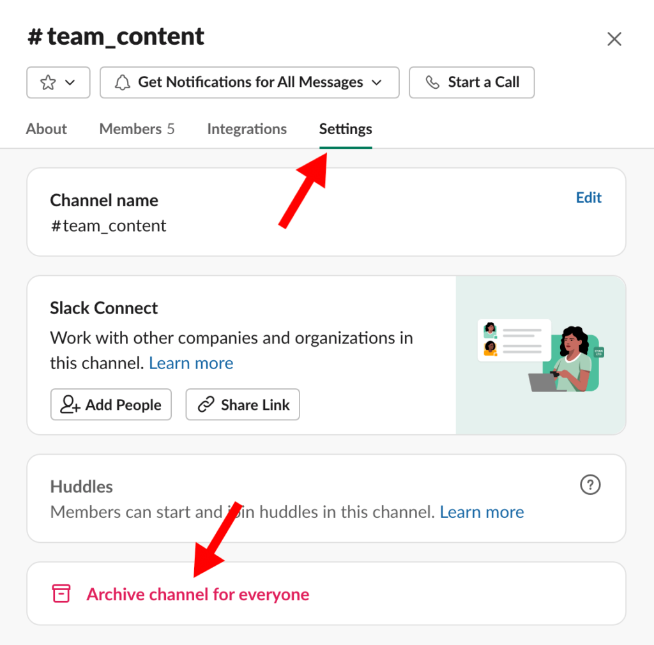Edit the channel name
654x645 pixels.
tap(588, 197)
